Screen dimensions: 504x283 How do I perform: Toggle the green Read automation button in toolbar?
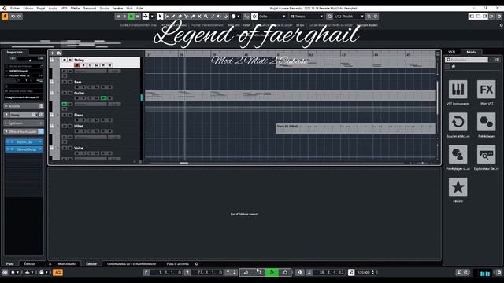pos(132,16)
